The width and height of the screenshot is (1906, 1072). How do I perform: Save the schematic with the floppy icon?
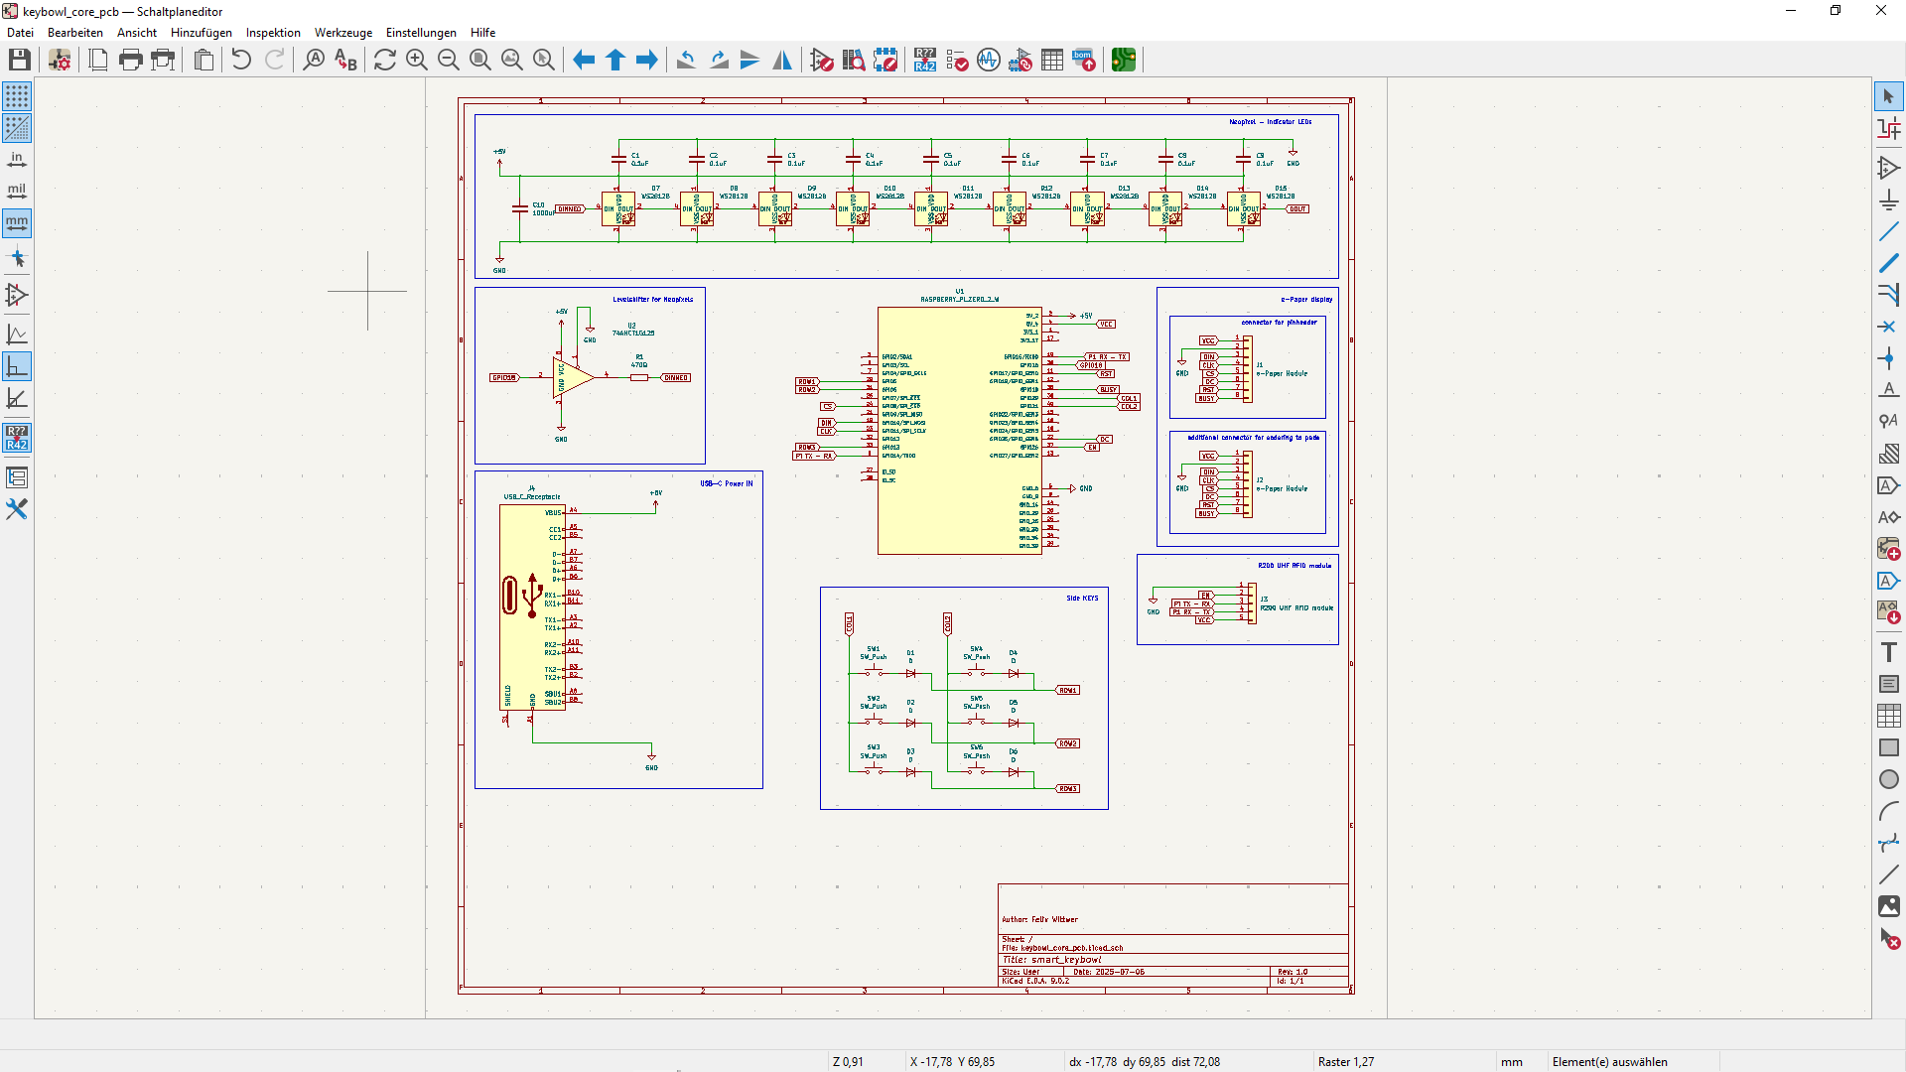click(x=19, y=61)
